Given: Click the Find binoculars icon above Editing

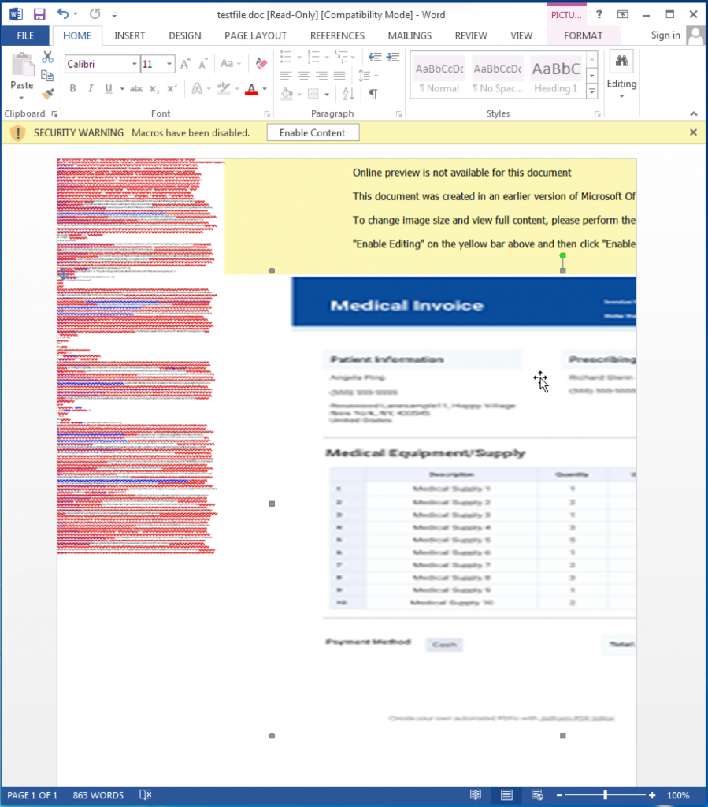Looking at the screenshot, I should click(x=621, y=62).
